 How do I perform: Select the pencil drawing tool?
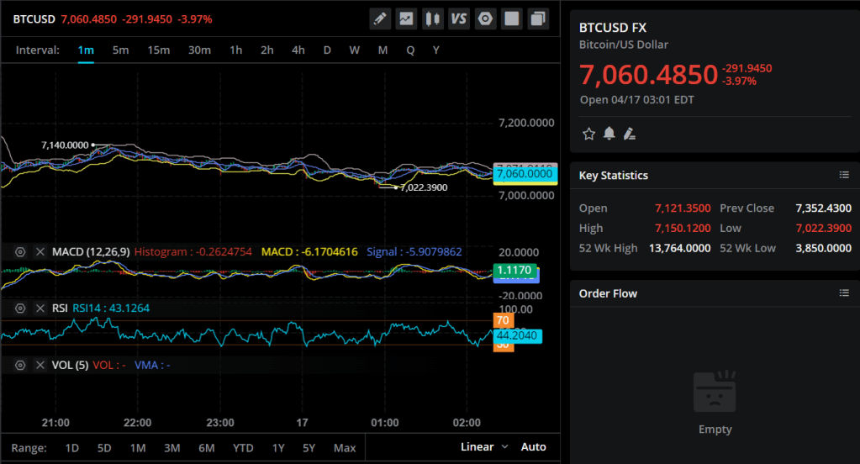(x=380, y=18)
